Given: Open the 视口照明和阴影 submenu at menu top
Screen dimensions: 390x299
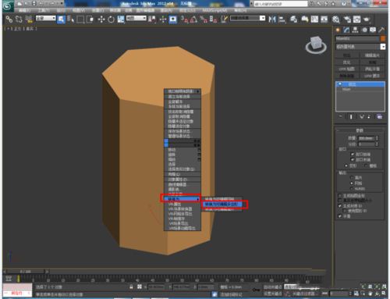Looking at the screenshot, I should [x=183, y=91].
